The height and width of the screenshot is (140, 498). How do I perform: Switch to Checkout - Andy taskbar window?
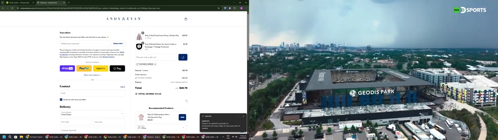click(152, 137)
